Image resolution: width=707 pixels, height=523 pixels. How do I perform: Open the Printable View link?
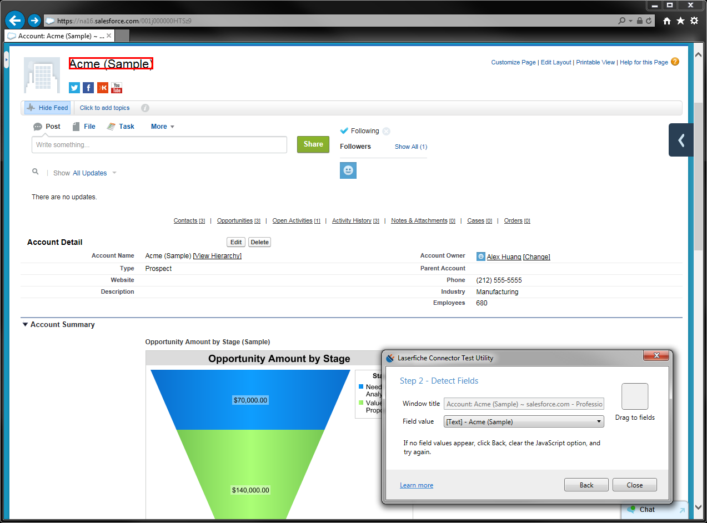pyautogui.click(x=595, y=62)
